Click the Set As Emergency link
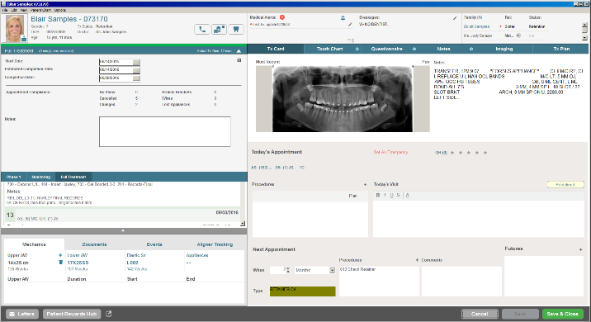Screen dimensions: 591x322 tap(390, 152)
